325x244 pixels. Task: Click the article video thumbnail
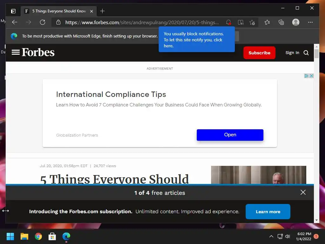coord(258,175)
